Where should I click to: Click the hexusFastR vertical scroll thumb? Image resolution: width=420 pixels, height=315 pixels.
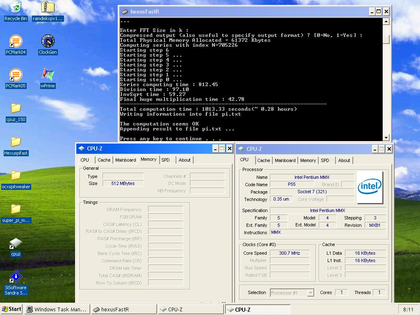[x=386, y=39]
